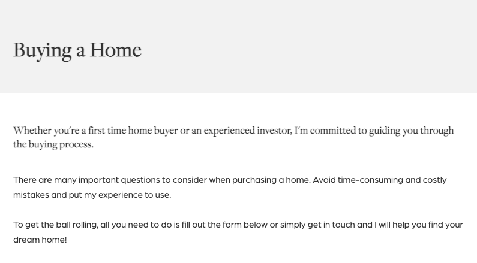Click the word 'committed' in the intro sentence
Image resolution: width=477 pixels, height=263 pixels.
(333, 131)
